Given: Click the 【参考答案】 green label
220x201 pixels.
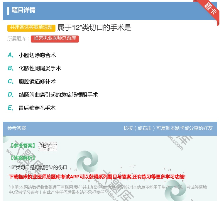Looking at the screenshot, I should pyautogui.click(x=23, y=146).
